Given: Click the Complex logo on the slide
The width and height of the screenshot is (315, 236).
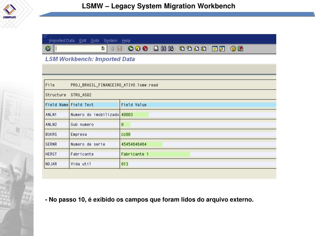Looking at the screenshot, I should point(10,11).
